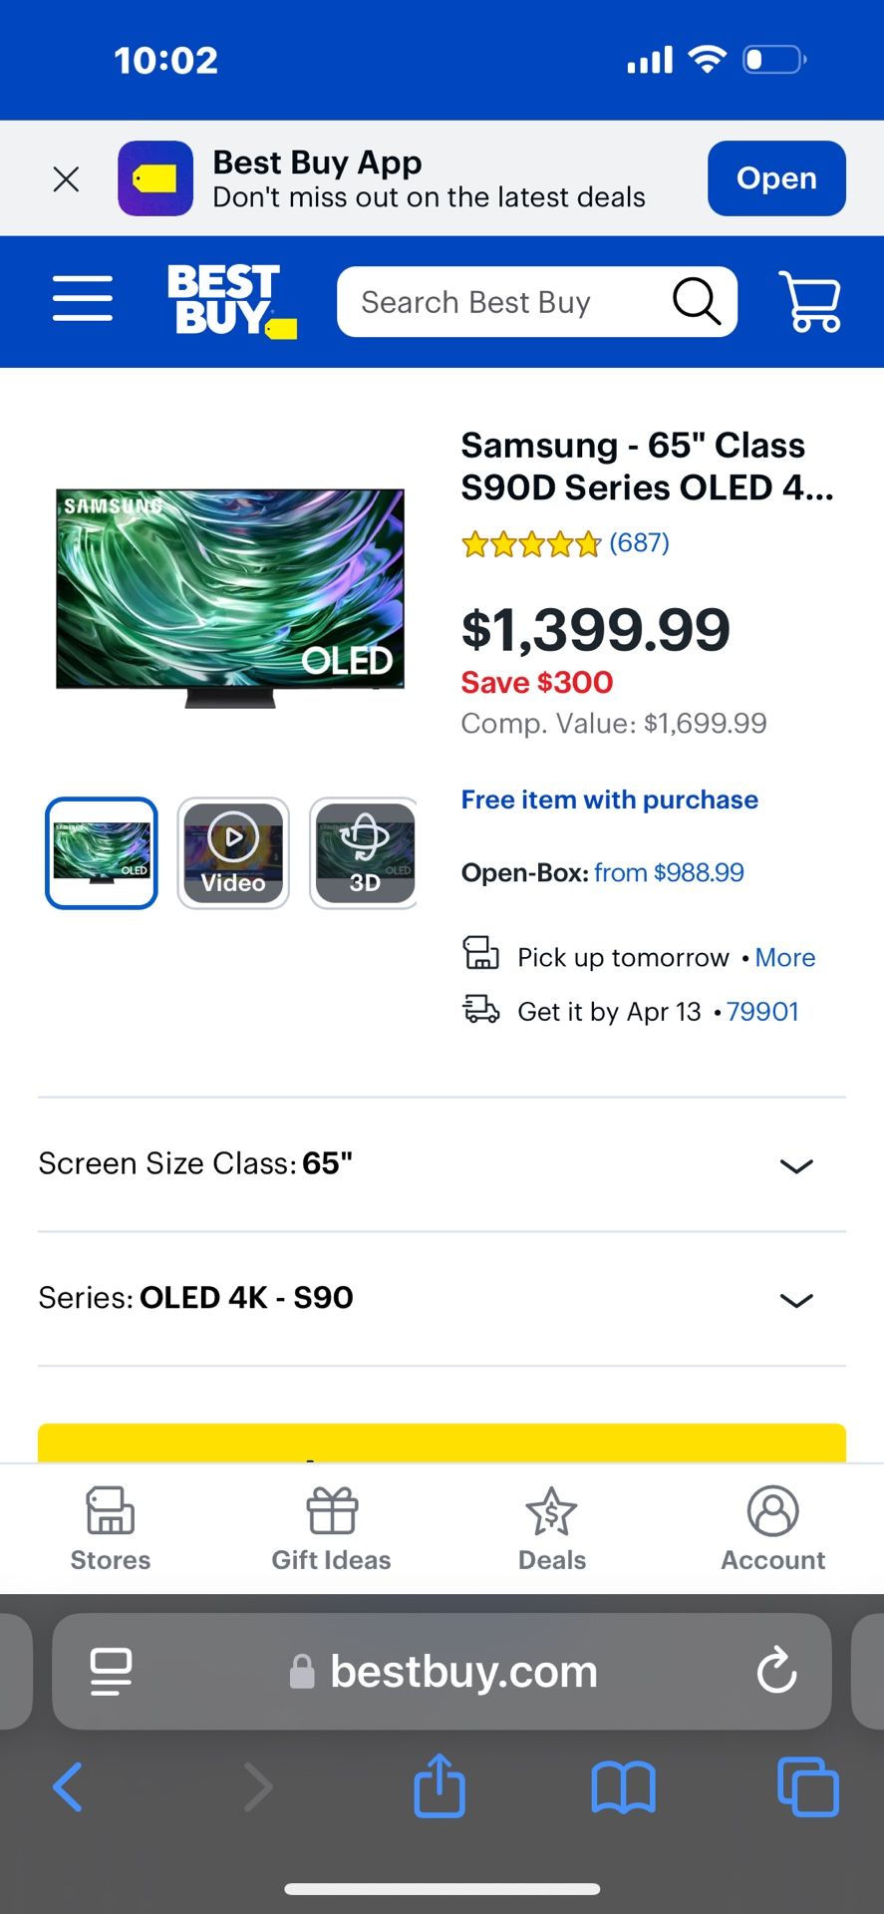Open the Best Buy app

point(776,178)
